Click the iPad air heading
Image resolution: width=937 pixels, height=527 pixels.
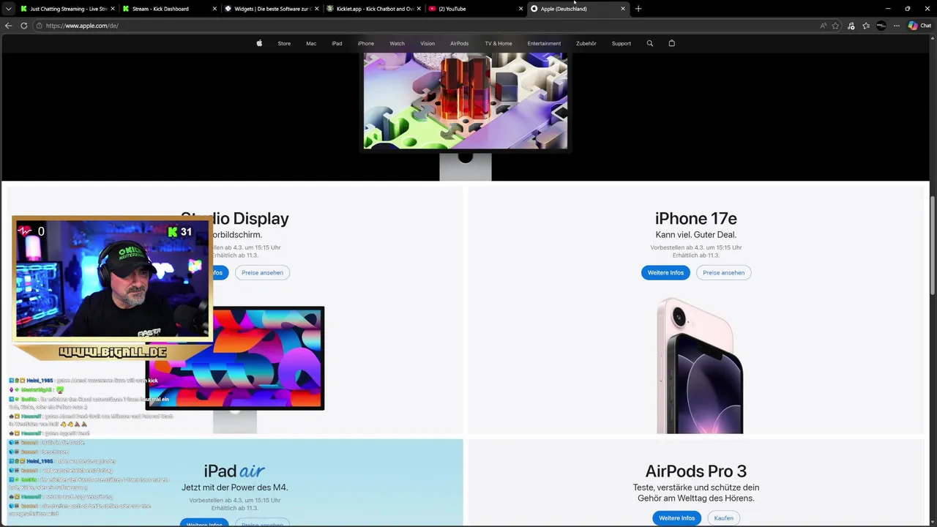point(234,471)
